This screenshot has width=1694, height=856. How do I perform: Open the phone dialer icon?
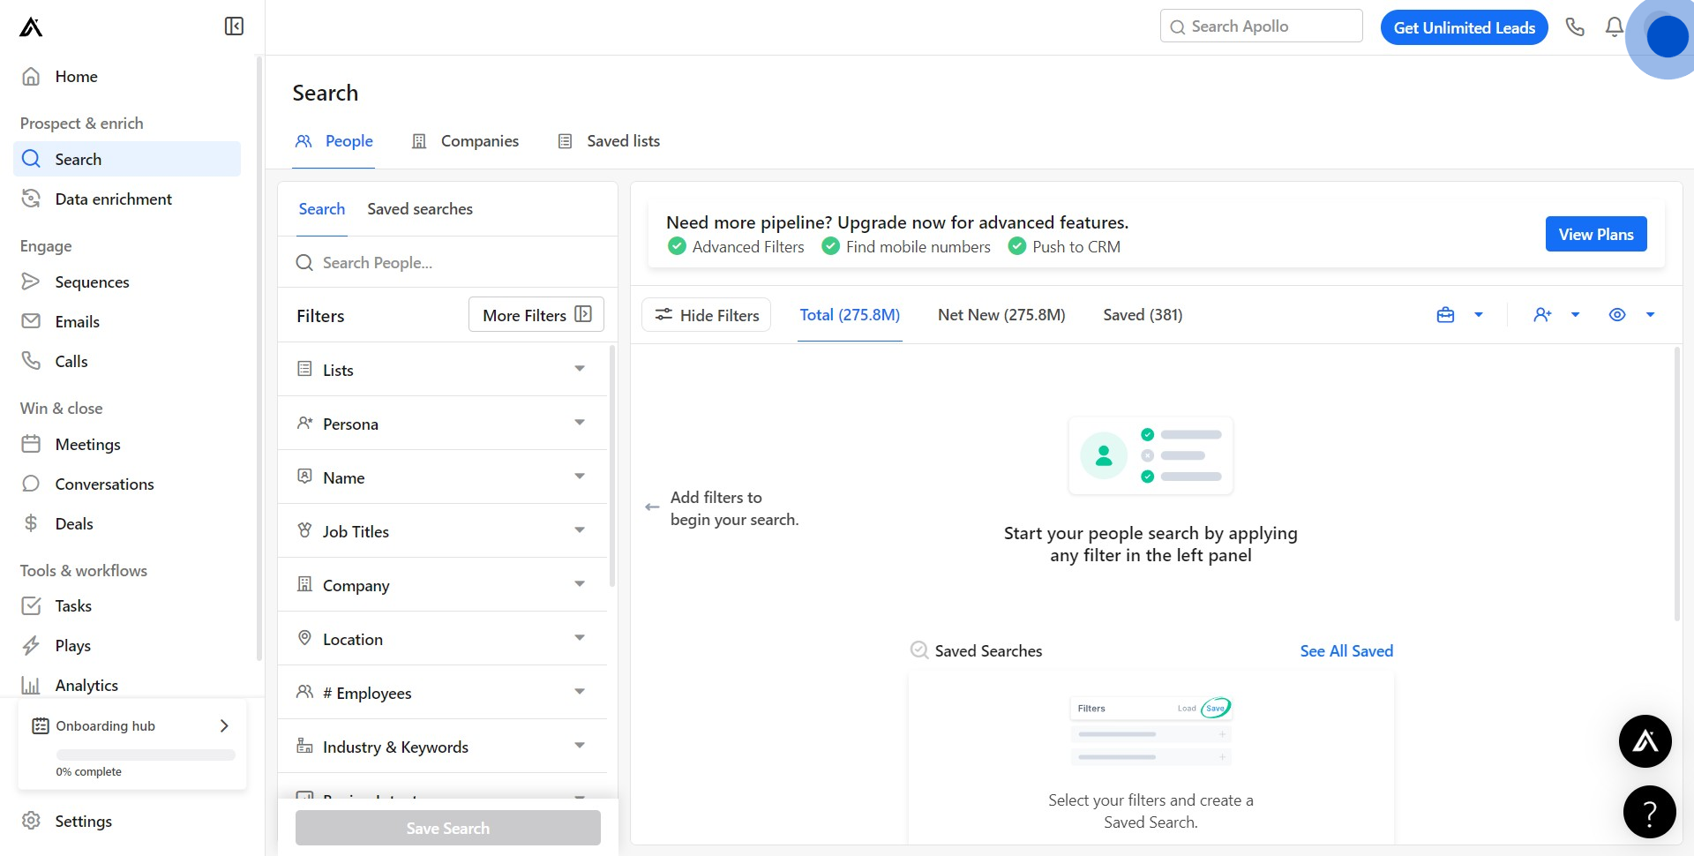point(1575,27)
